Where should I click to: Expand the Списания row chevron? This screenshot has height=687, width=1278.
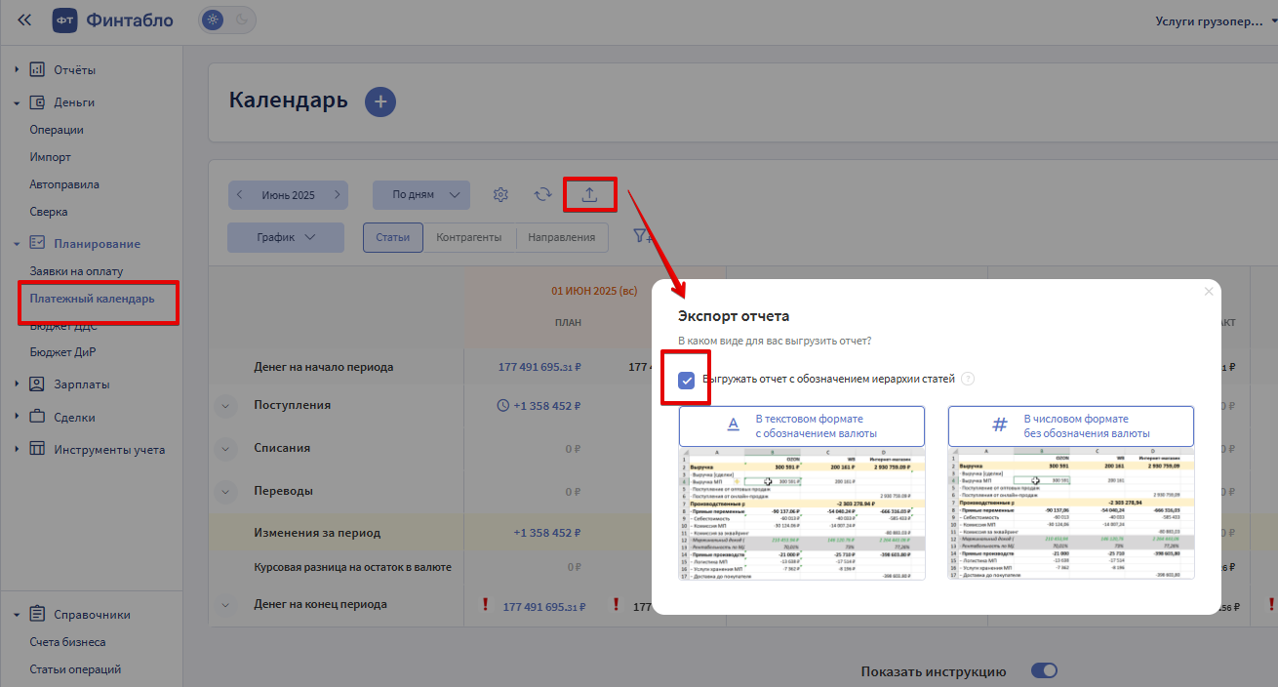(225, 448)
